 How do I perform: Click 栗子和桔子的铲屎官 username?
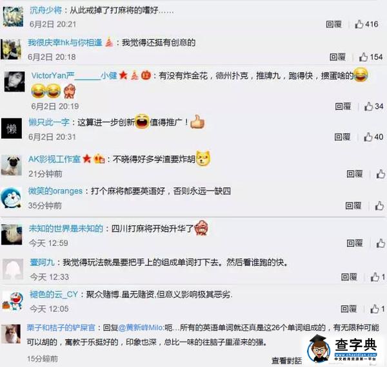(x=61, y=328)
